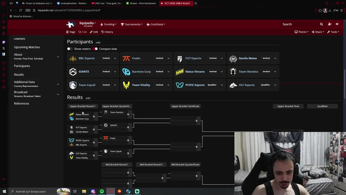This screenshot has width=346, height=195.
Task: Open Spotify from the taskbar
Action: 102,191
